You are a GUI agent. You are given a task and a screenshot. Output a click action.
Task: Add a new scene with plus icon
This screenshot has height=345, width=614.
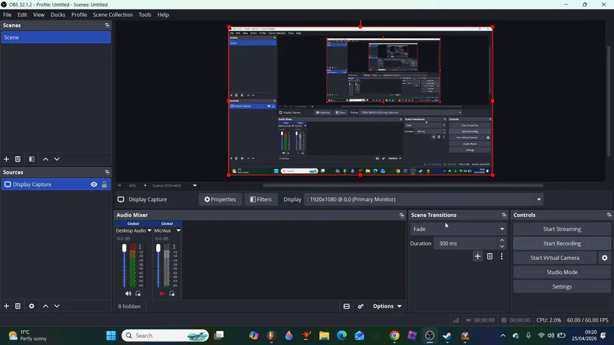tap(6, 159)
